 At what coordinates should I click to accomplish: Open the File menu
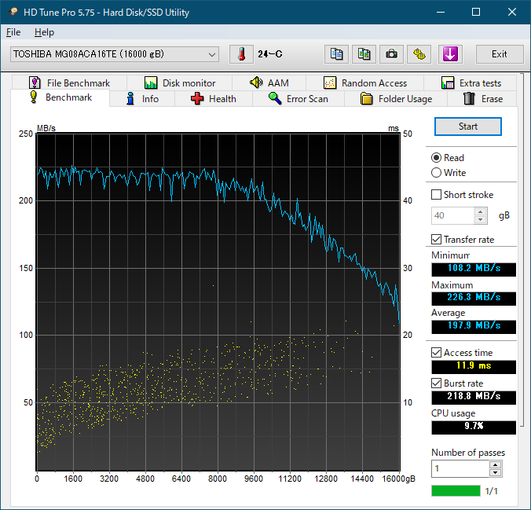click(x=13, y=32)
